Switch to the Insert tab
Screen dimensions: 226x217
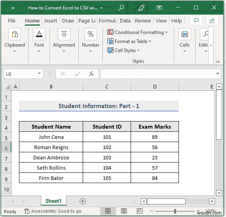point(51,21)
